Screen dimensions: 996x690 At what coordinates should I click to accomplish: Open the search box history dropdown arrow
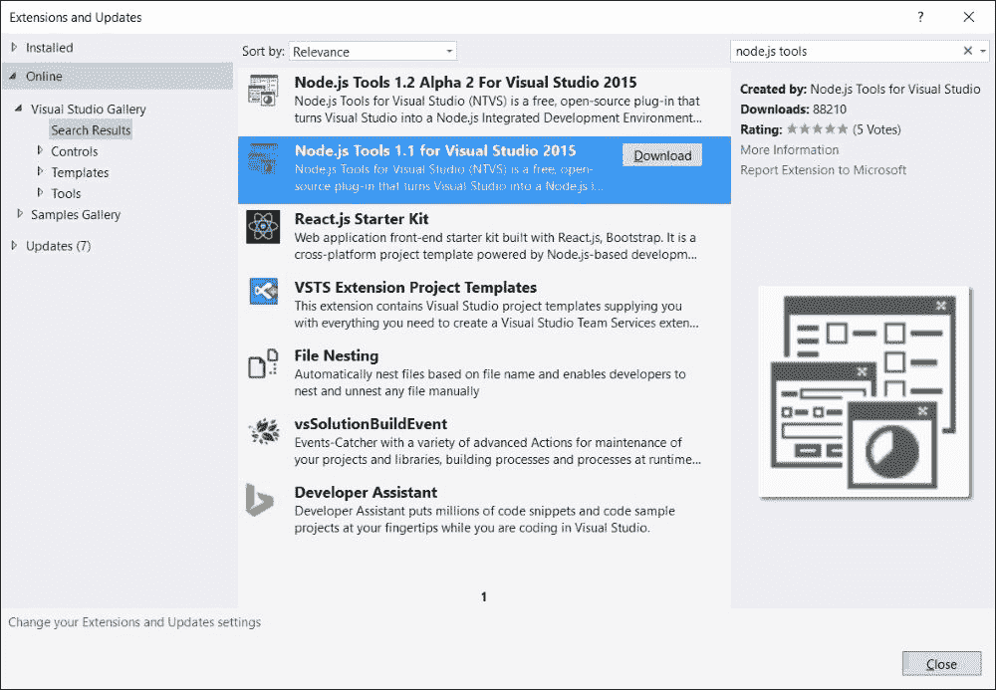(983, 51)
